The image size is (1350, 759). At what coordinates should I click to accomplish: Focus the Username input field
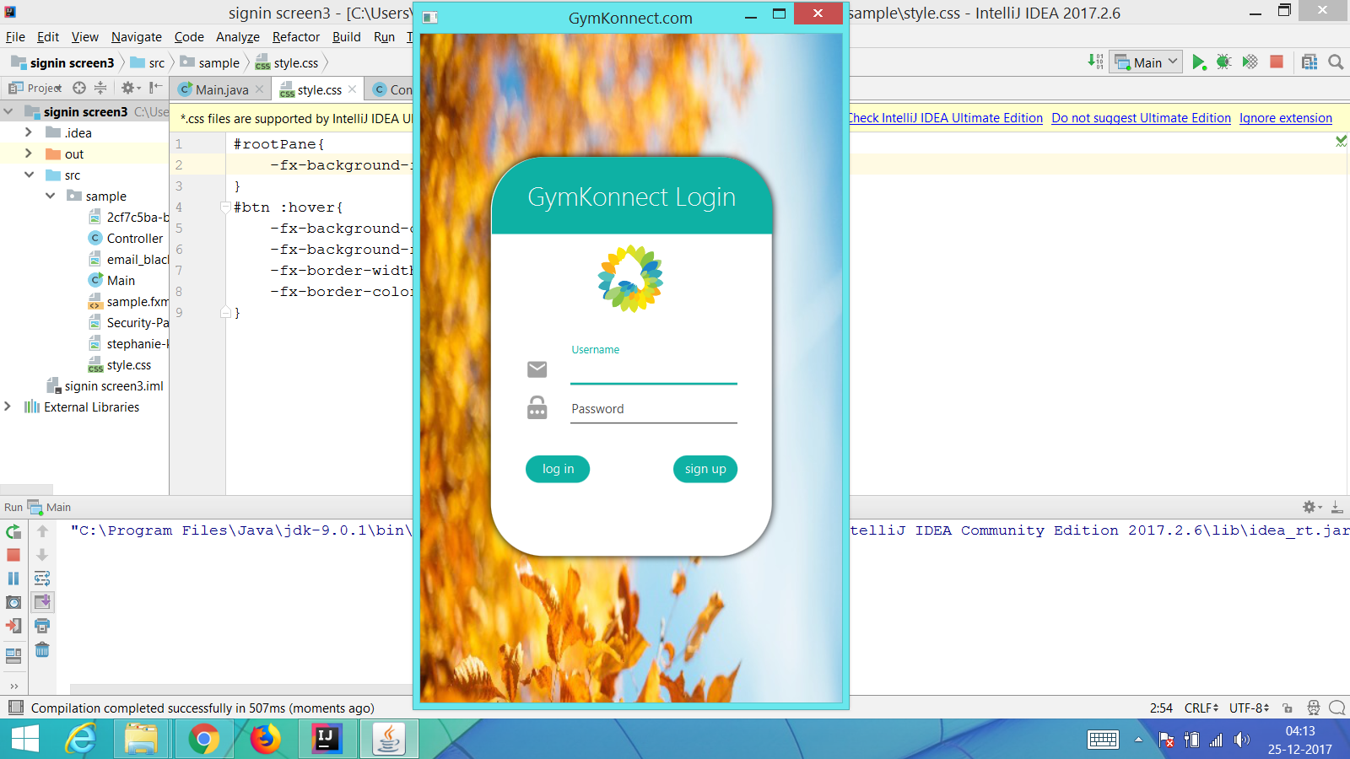(654, 371)
